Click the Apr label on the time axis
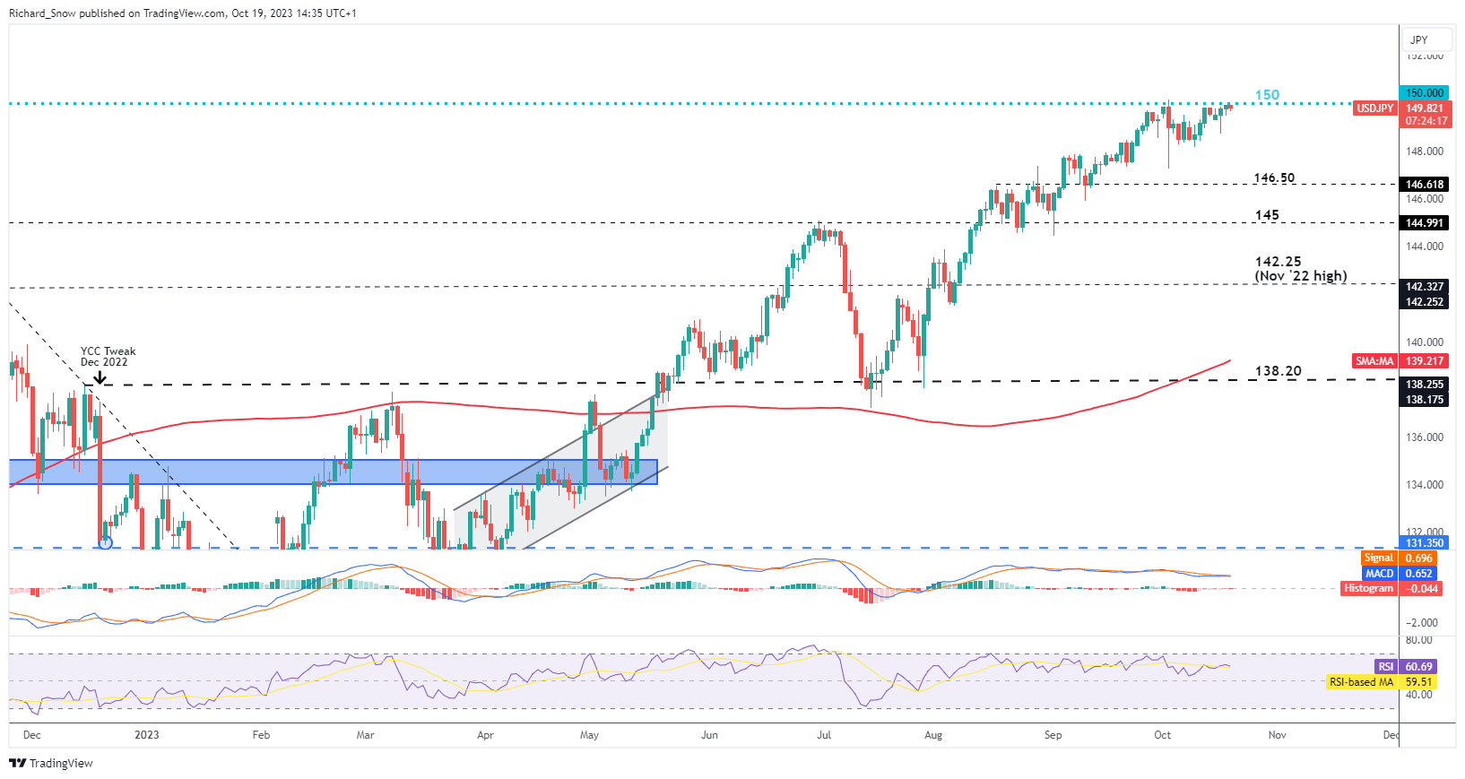1465x779 pixels. (x=485, y=735)
